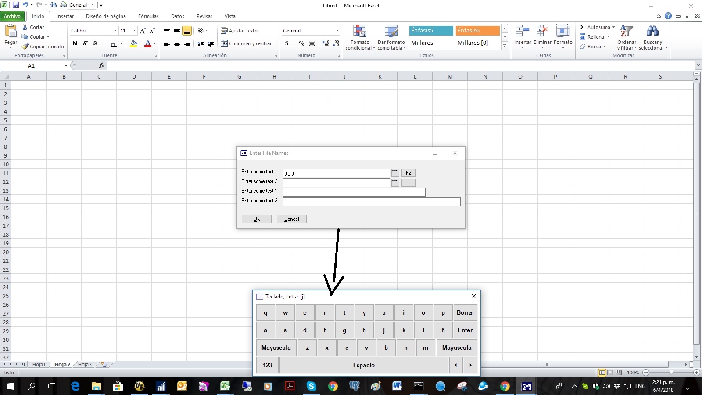Image resolution: width=702 pixels, height=395 pixels.
Task: Click Sort and Filter (Ordenar y filtrar) icon
Action: coord(626,32)
